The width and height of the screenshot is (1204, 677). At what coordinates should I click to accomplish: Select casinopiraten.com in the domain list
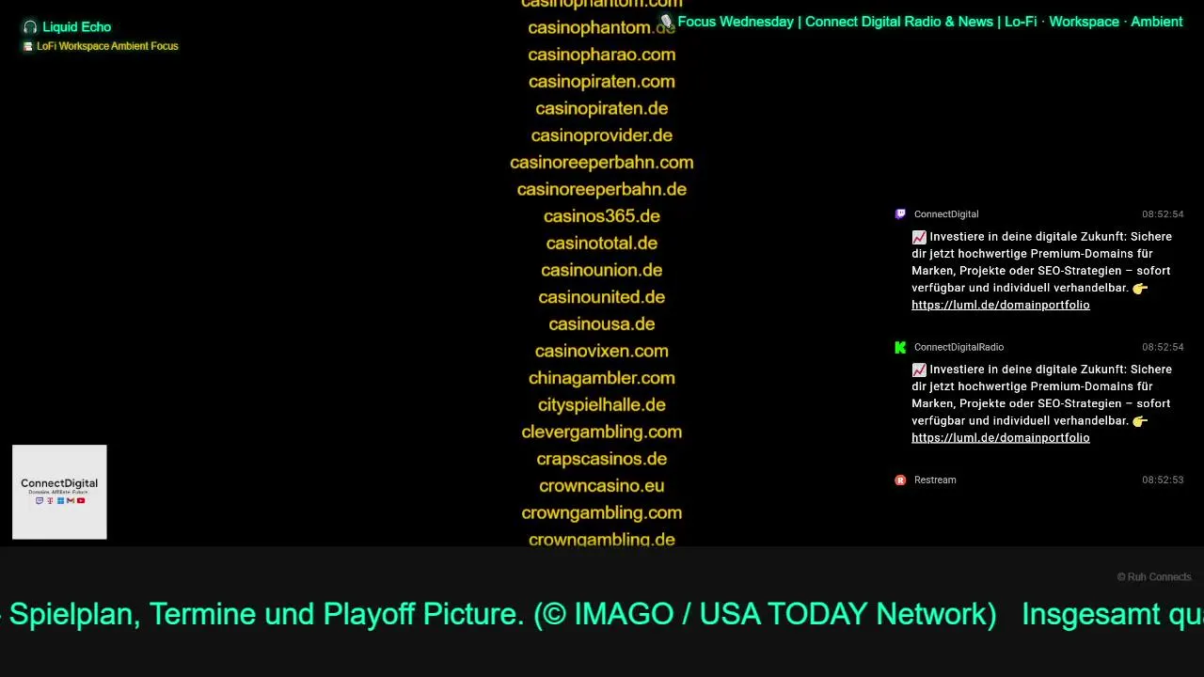pyautogui.click(x=602, y=82)
